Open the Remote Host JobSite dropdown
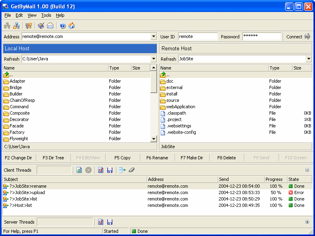 [x=309, y=59]
